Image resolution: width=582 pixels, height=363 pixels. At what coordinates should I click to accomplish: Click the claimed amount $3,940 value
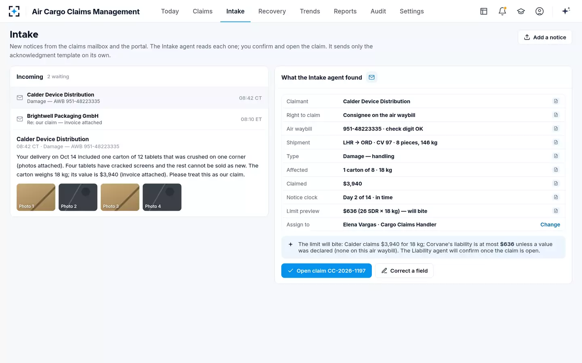tap(352, 184)
